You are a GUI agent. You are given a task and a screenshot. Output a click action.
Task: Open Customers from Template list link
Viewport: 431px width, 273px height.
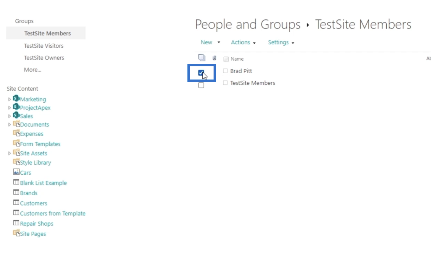pos(53,214)
